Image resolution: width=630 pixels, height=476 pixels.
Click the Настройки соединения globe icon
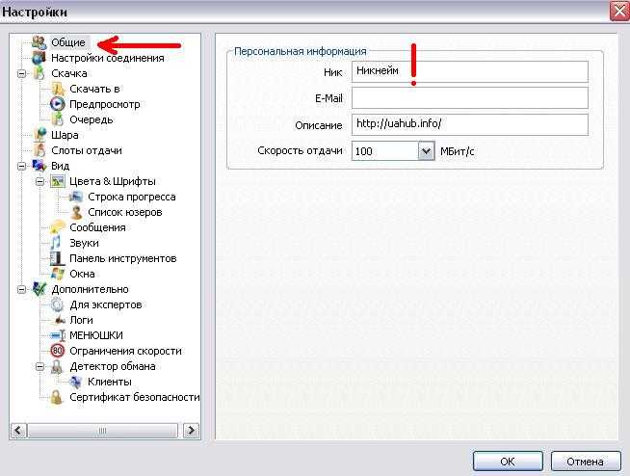pyautogui.click(x=39, y=58)
